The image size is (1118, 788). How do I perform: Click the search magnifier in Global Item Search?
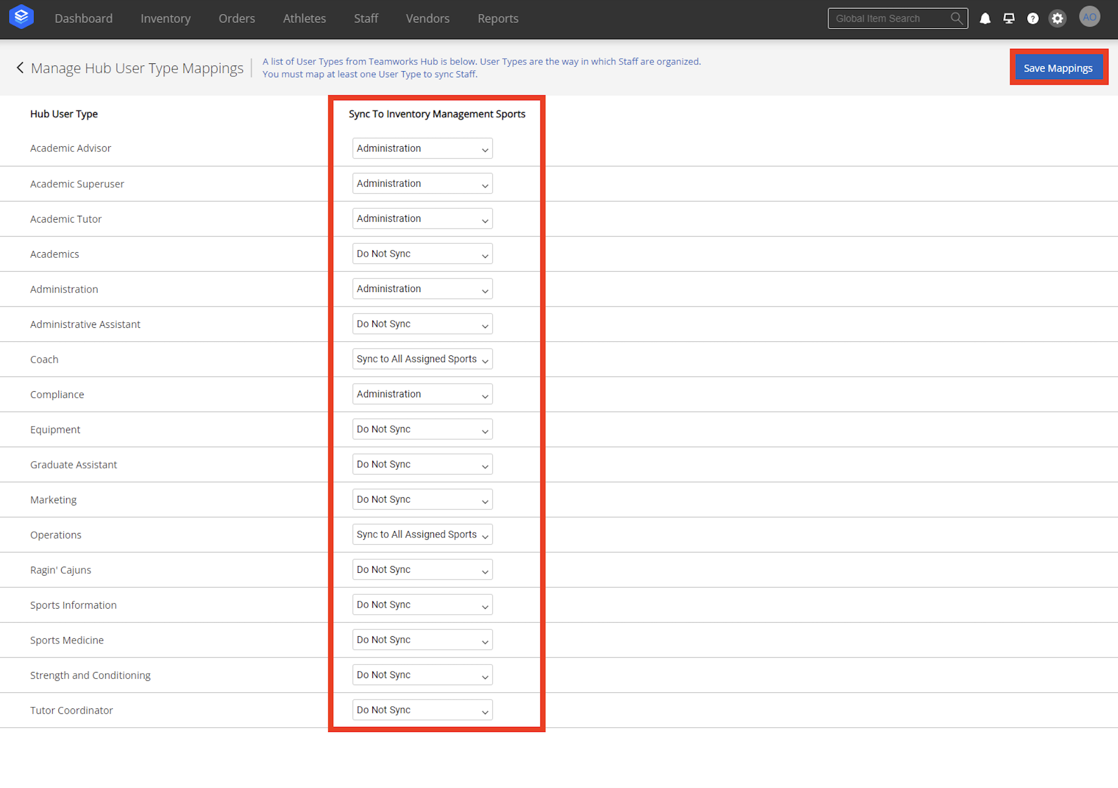(957, 18)
